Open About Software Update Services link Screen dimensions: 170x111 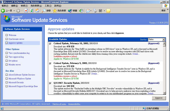(x=22, y=75)
